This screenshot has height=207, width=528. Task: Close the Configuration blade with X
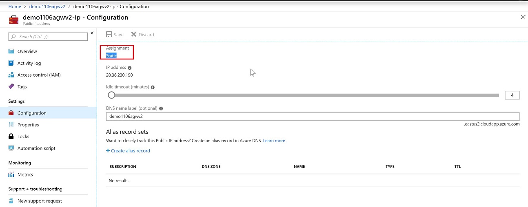(x=524, y=17)
